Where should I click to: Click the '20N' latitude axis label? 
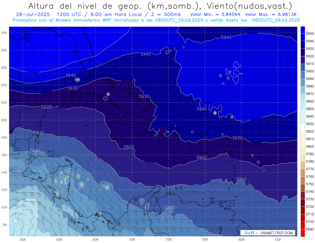(x=4, y=120)
